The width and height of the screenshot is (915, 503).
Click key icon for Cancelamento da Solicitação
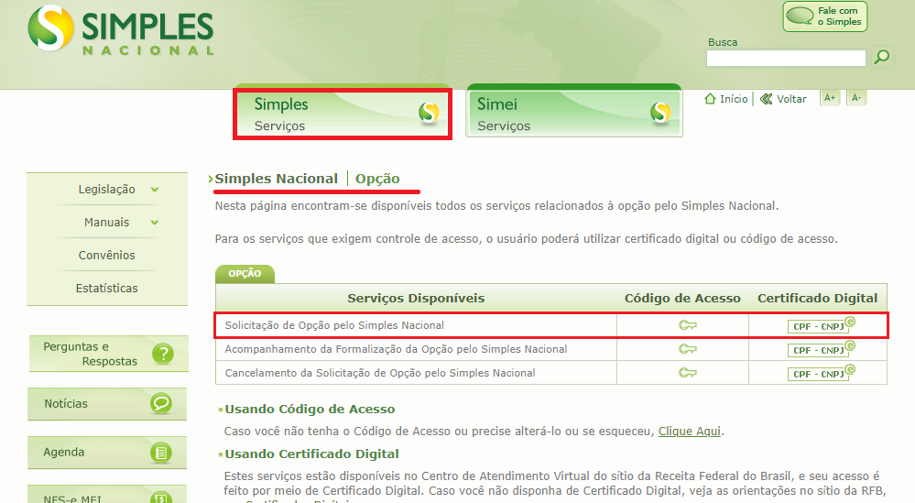click(x=688, y=373)
